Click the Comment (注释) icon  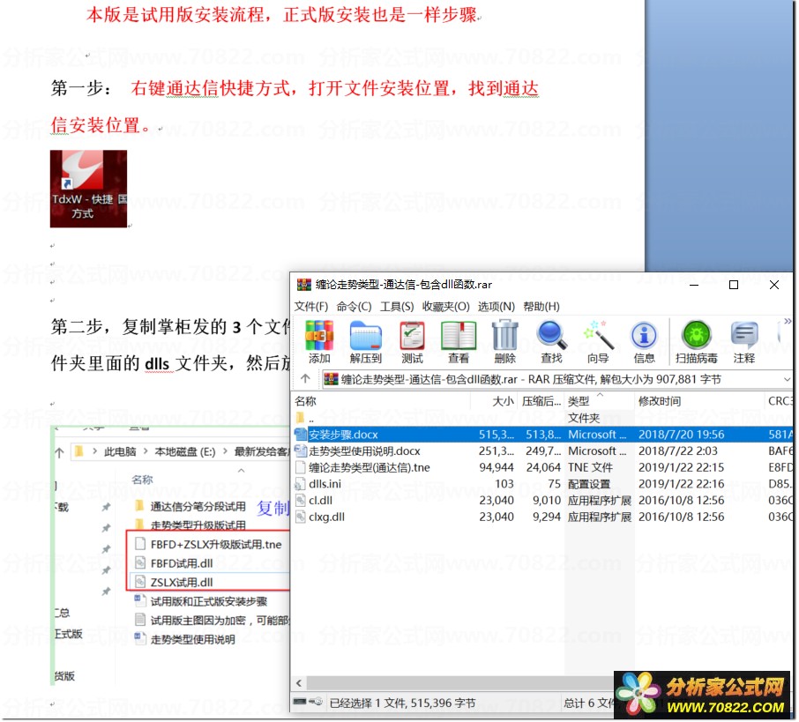point(744,342)
